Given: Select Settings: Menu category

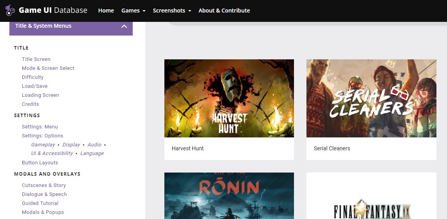Looking at the screenshot, I should 40,126.
